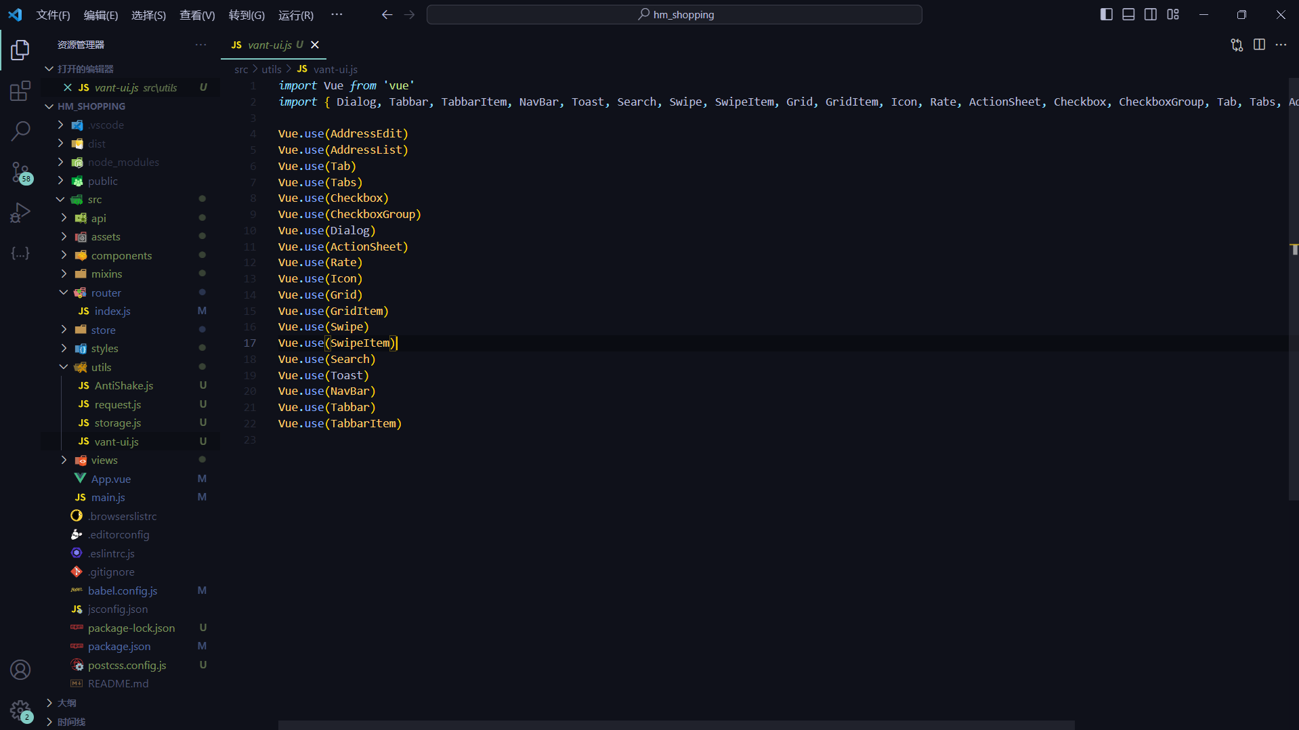Open Source Control with 58 changes
1299x730 pixels.
[21, 172]
